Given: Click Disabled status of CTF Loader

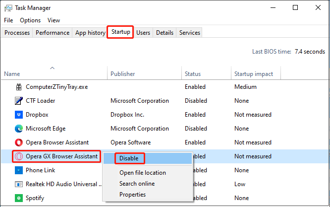Looking at the screenshot, I should (x=196, y=101).
